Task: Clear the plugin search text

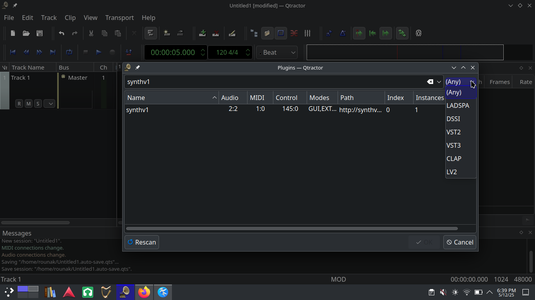Action: click(430, 82)
